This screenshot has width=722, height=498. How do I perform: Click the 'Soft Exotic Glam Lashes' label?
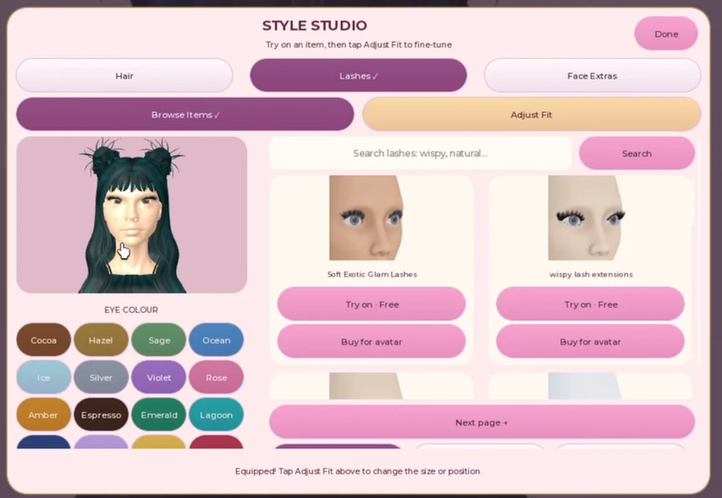(x=372, y=274)
